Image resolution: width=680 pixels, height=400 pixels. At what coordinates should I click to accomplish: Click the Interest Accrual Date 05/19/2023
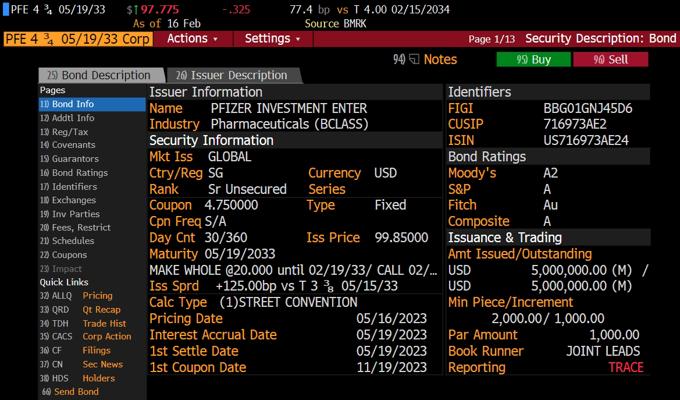pos(391,335)
